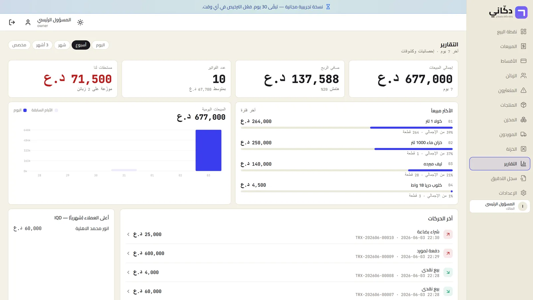Image resolution: width=533 pixels, height=300 pixels.
Task: Open the المسؤول الرئيسي sidebar user card
Action: pyautogui.click(x=500, y=206)
